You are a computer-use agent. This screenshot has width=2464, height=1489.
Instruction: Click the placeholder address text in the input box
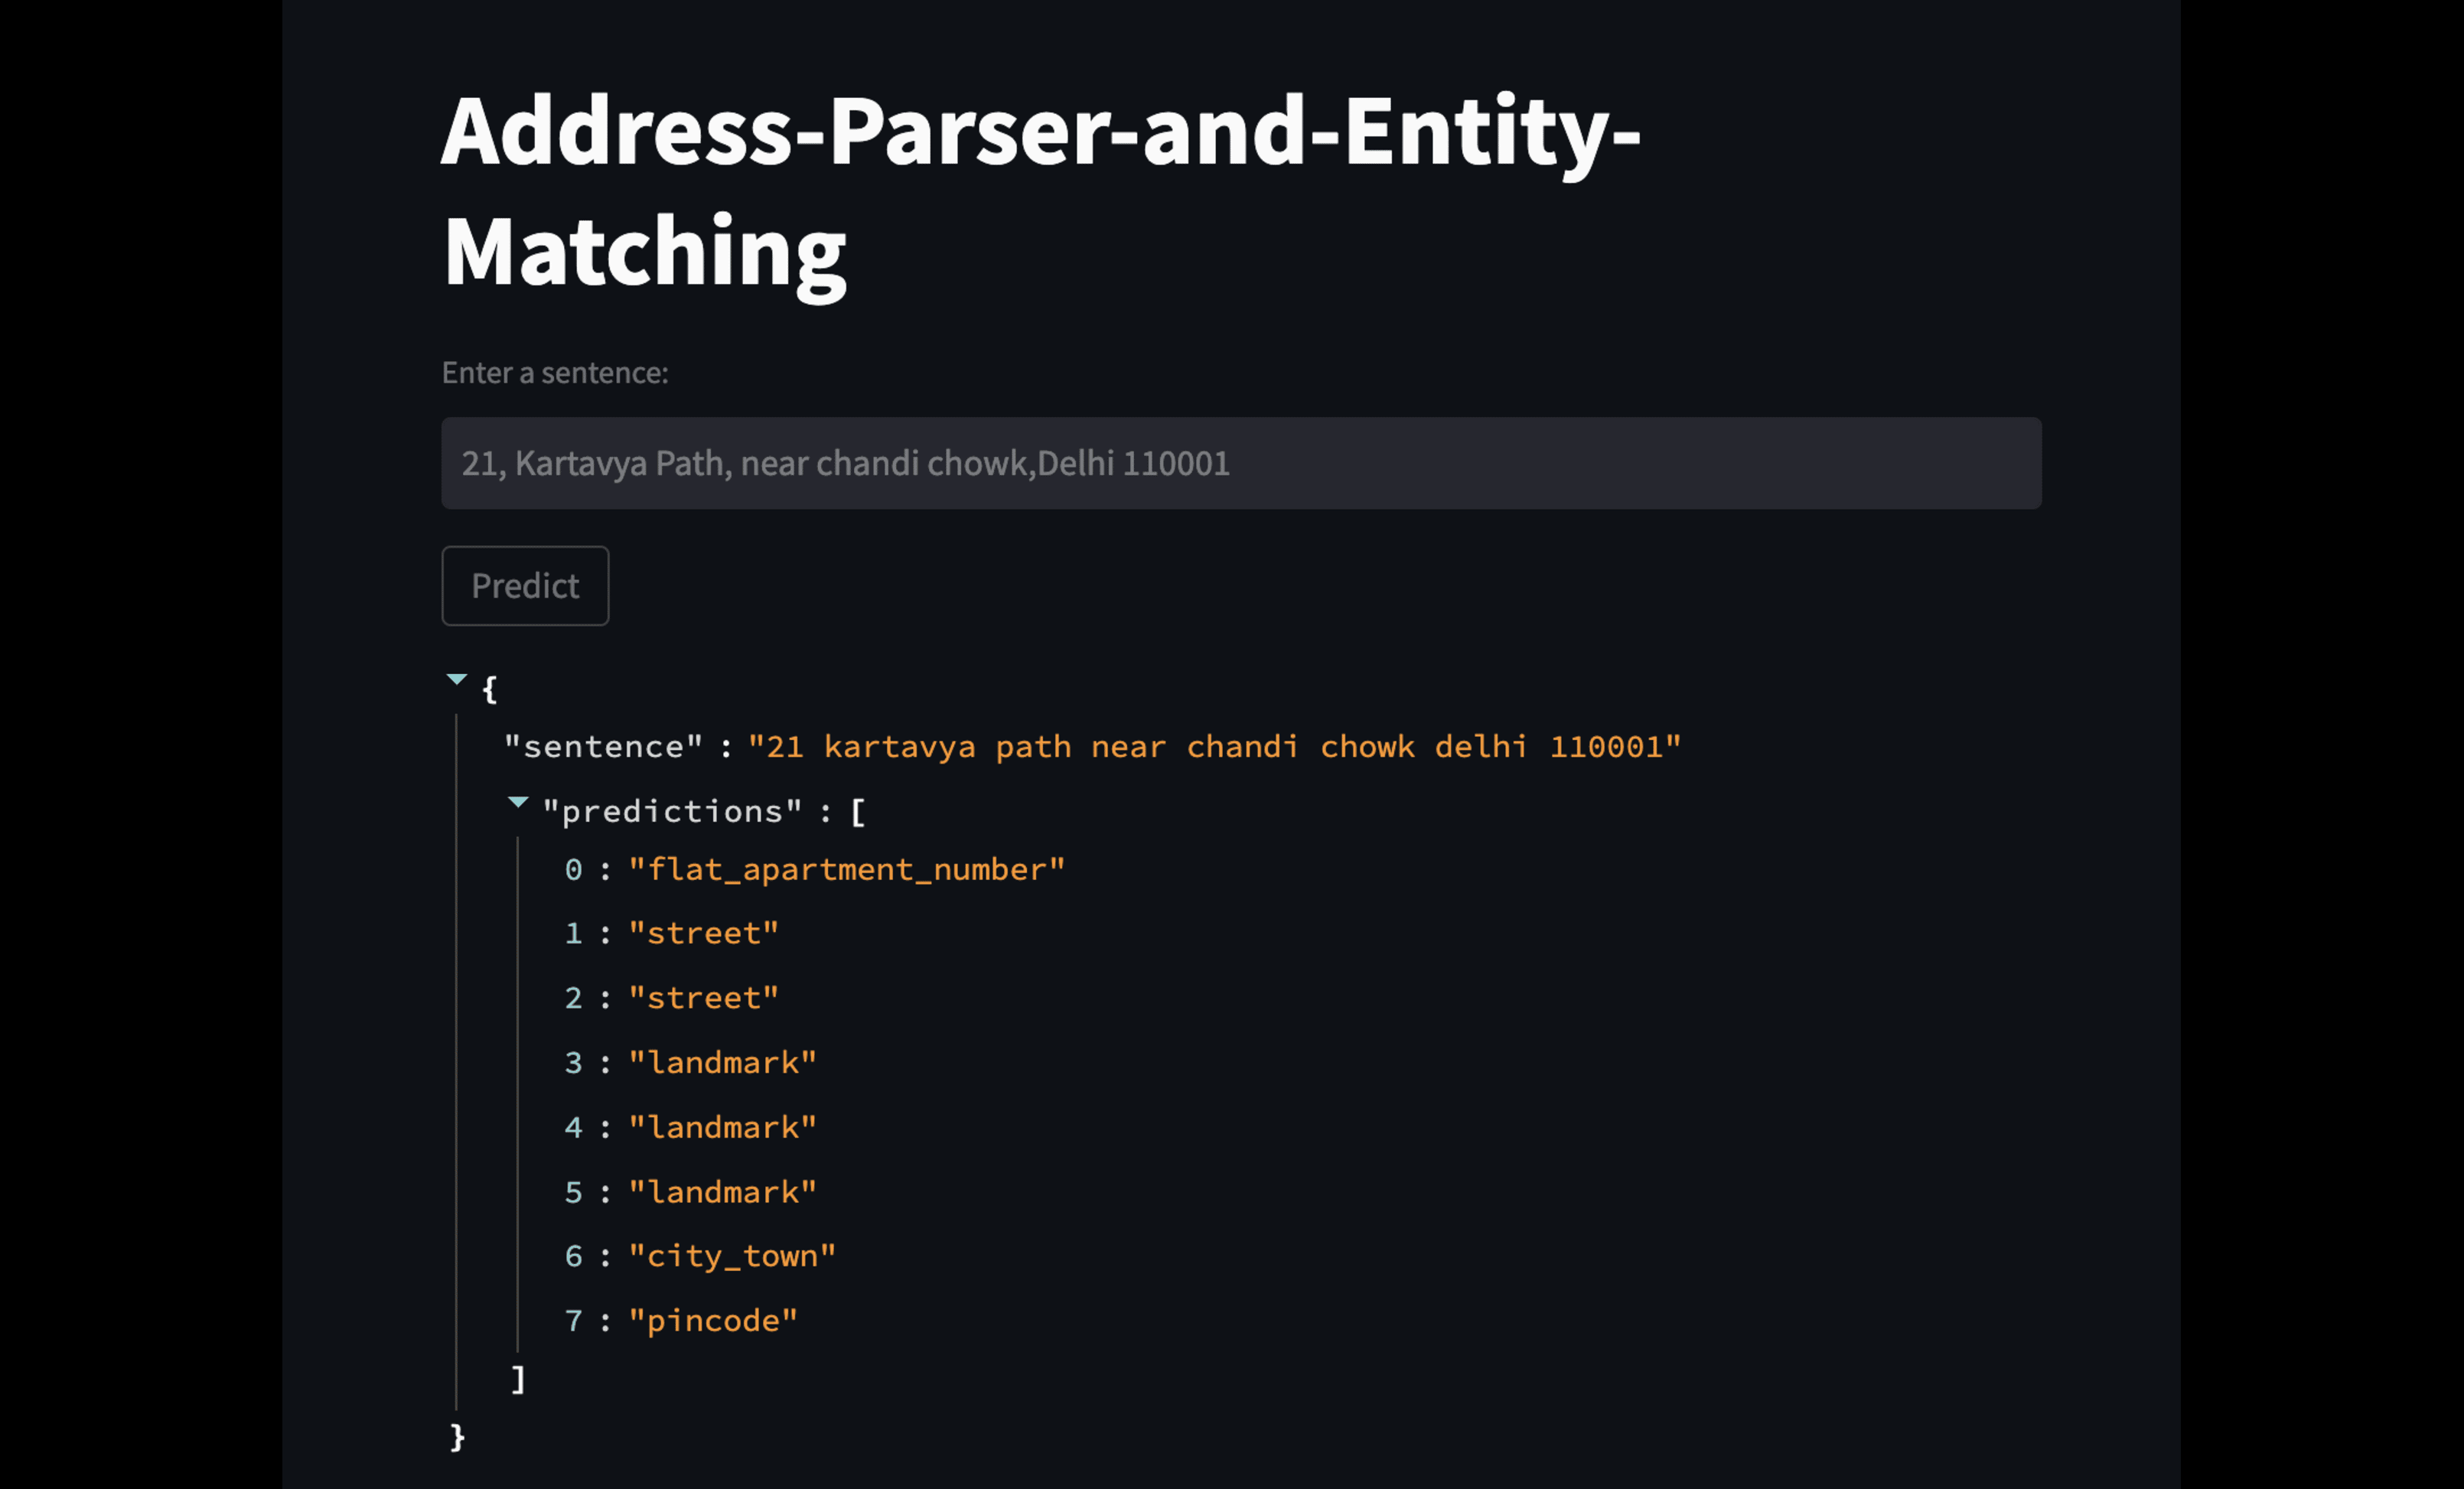(x=845, y=463)
